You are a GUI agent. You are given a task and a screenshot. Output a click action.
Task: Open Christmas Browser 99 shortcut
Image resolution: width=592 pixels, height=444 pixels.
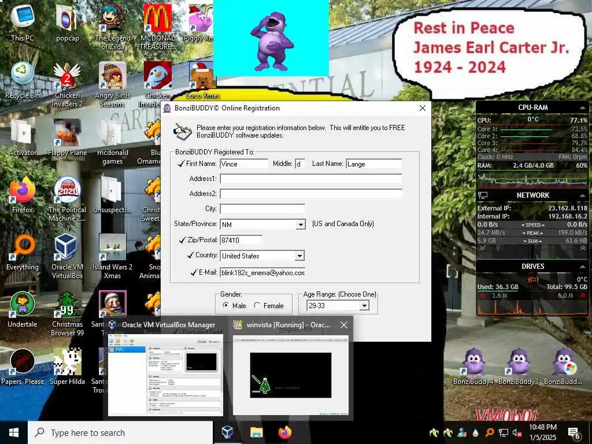(x=67, y=314)
